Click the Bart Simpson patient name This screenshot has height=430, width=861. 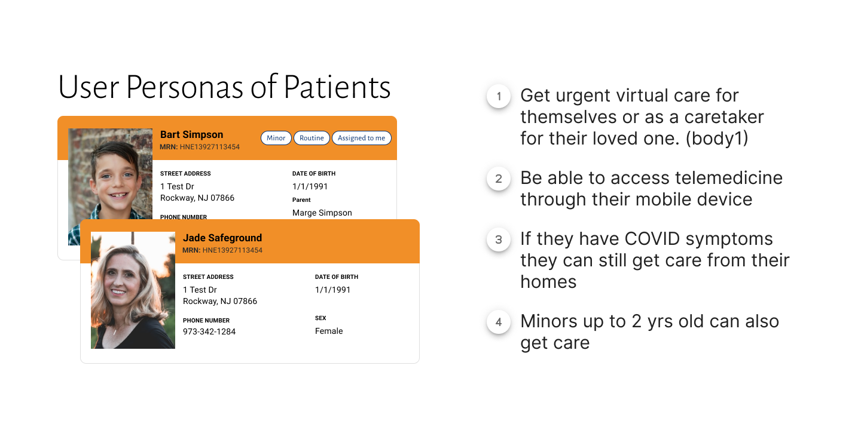[191, 135]
